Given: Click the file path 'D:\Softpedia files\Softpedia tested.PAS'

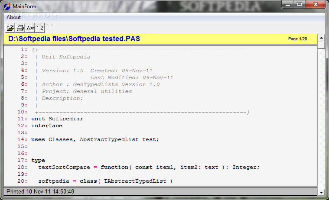Looking at the screenshot, I should (x=74, y=39).
